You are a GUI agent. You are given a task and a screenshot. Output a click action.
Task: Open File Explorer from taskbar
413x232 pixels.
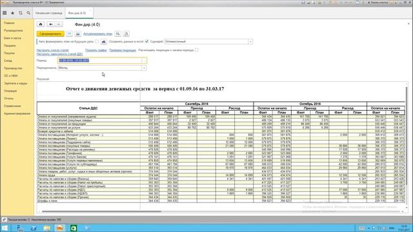(x=47, y=228)
